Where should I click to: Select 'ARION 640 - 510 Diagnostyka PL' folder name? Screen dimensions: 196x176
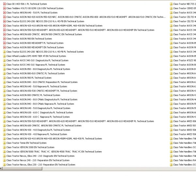[x=38, y=108]
